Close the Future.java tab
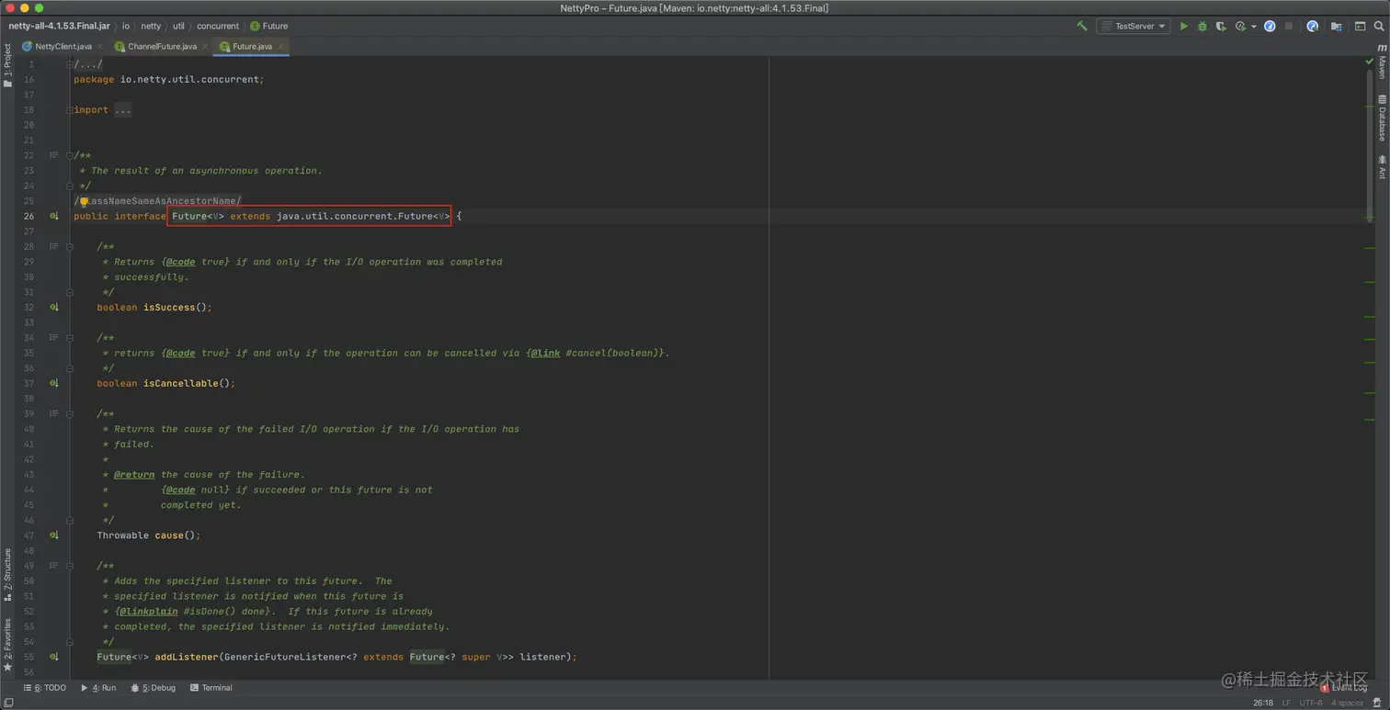This screenshot has width=1390, height=710. 280,46
